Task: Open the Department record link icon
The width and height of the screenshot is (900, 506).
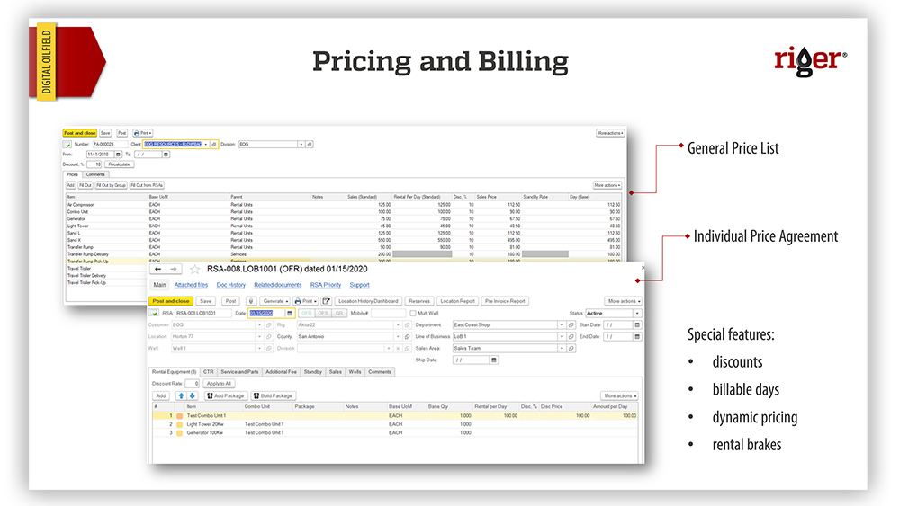Action: (571, 324)
